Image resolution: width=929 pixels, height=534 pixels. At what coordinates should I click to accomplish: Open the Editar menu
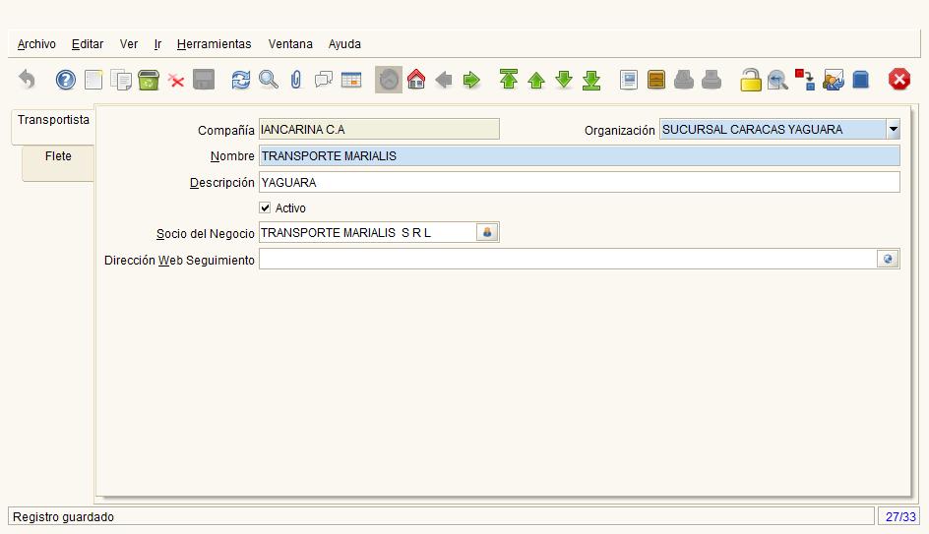pos(88,44)
